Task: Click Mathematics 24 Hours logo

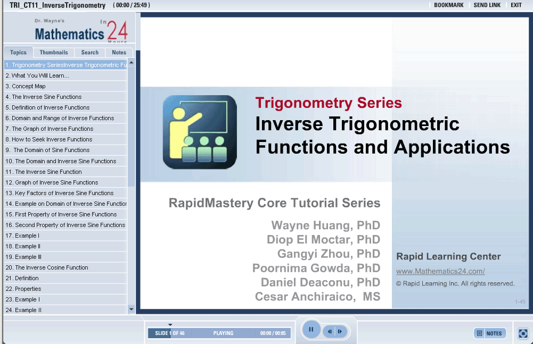Action: tap(81, 30)
